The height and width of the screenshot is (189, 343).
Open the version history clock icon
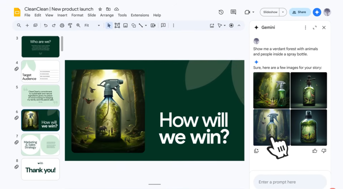(x=221, y=12)
